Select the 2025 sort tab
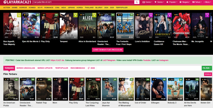213x108 pixels. [x=91, y=68]
